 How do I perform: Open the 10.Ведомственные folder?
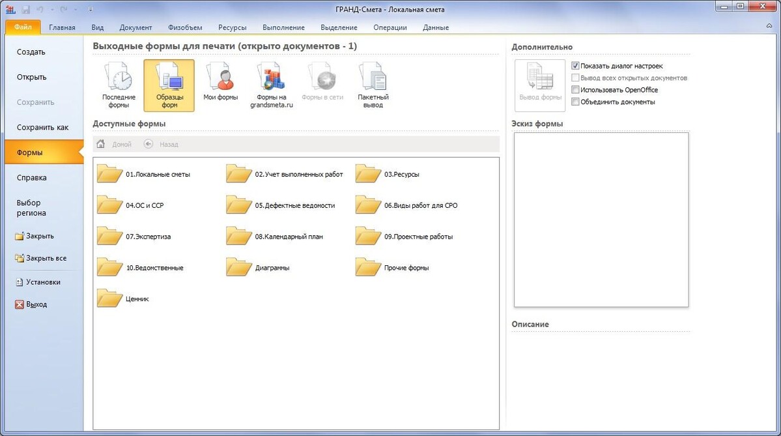pos(140,268)
